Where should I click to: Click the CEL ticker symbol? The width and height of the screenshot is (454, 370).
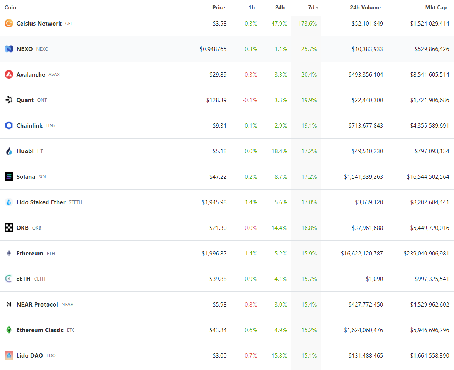click(x=69, y=24)
